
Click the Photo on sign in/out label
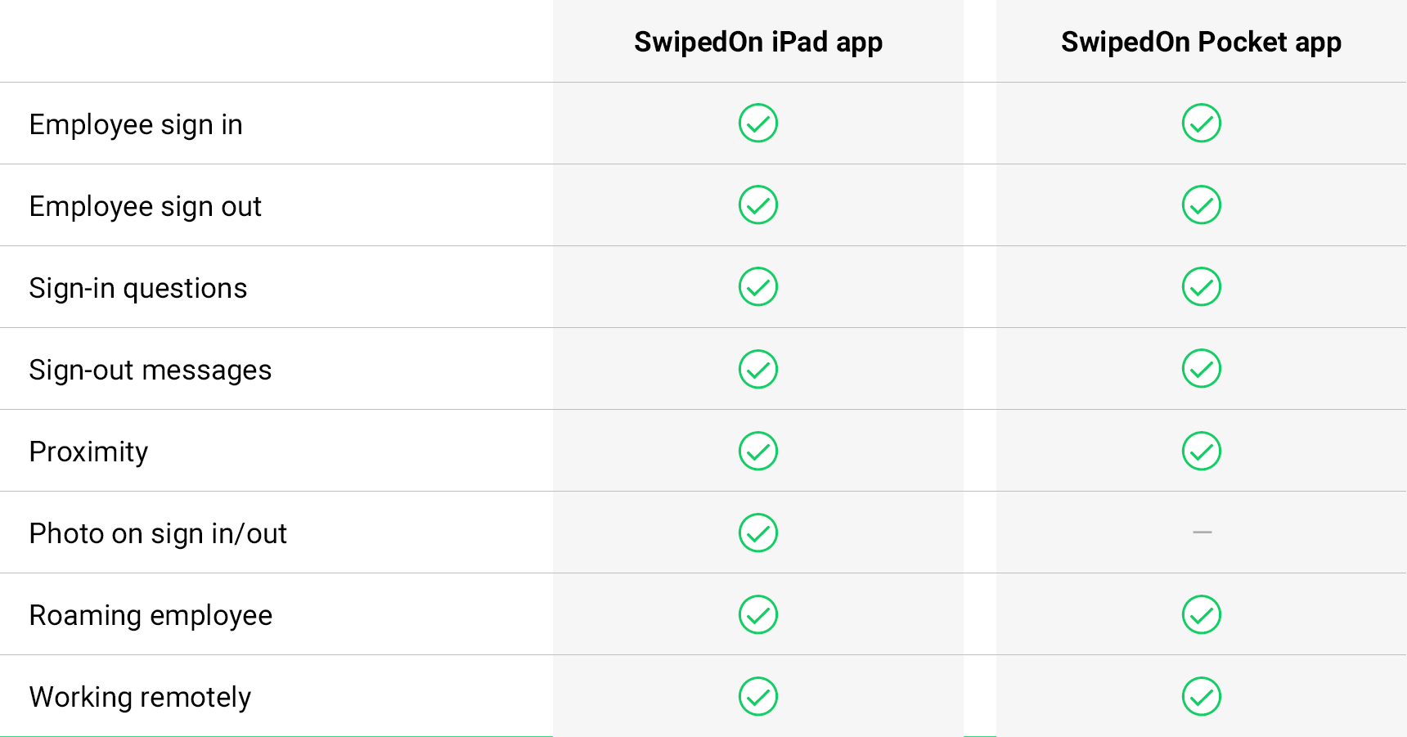point(158,534)
